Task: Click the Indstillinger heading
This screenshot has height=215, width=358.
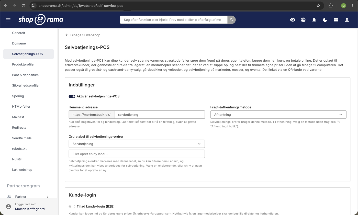Action: click(x=82, y=85)
